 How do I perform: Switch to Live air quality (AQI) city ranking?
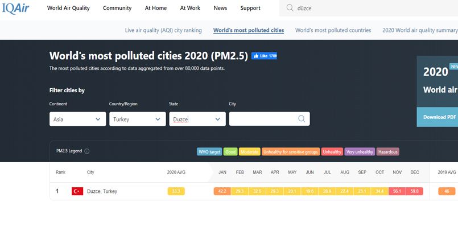(x=163, y=30)
